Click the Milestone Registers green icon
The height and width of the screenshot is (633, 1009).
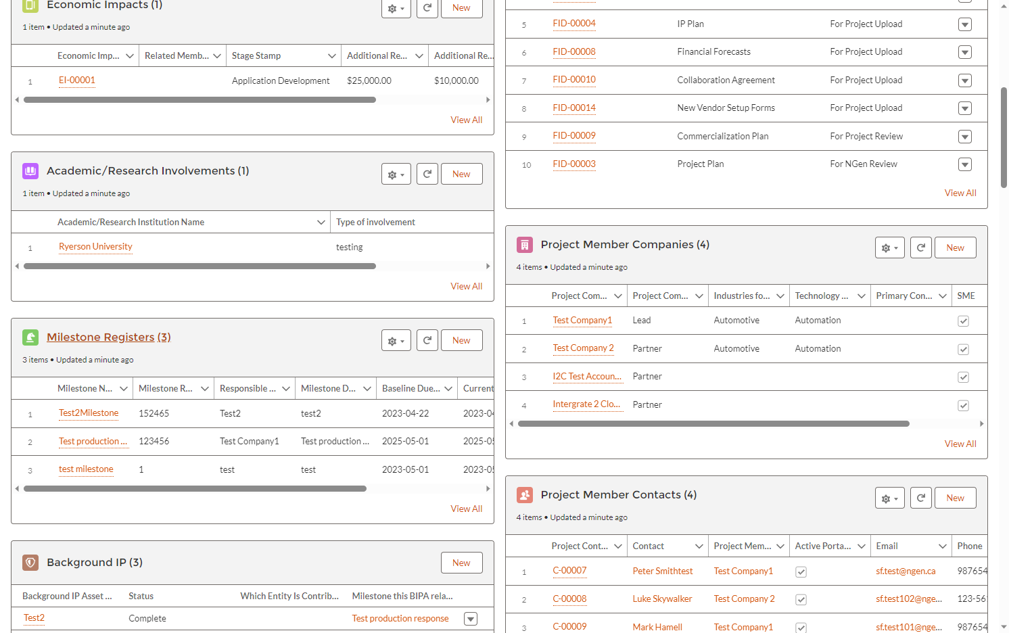click(30, 337)
